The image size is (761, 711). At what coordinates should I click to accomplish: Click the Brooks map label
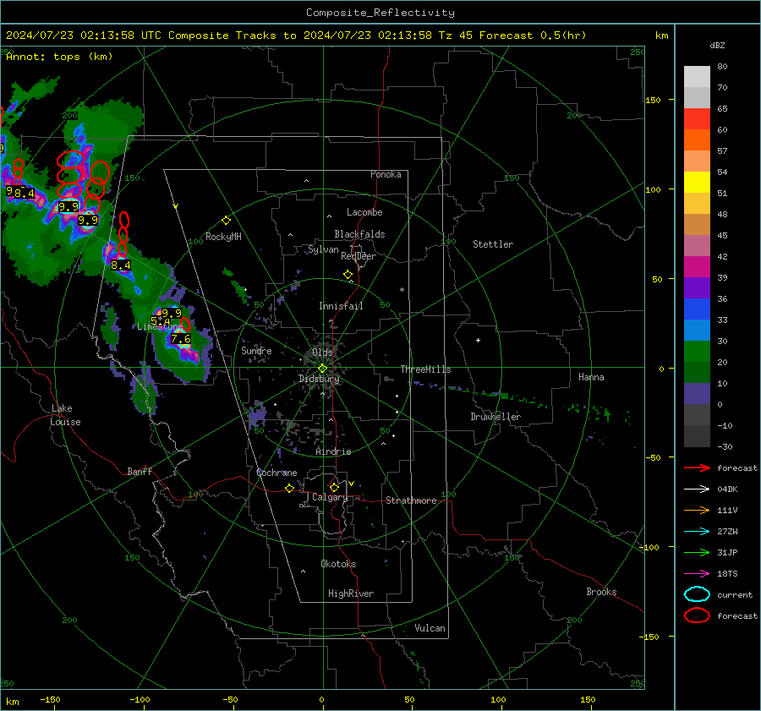[x=601, y=592]
